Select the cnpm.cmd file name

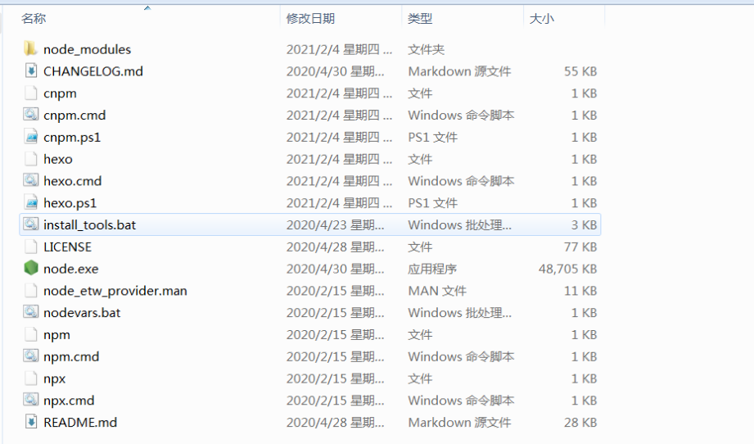(x=74, y=116)
